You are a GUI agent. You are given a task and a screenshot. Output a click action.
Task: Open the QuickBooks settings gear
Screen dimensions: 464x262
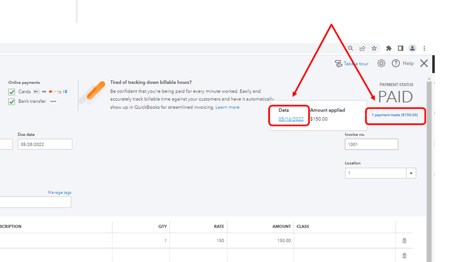point(381,63)
